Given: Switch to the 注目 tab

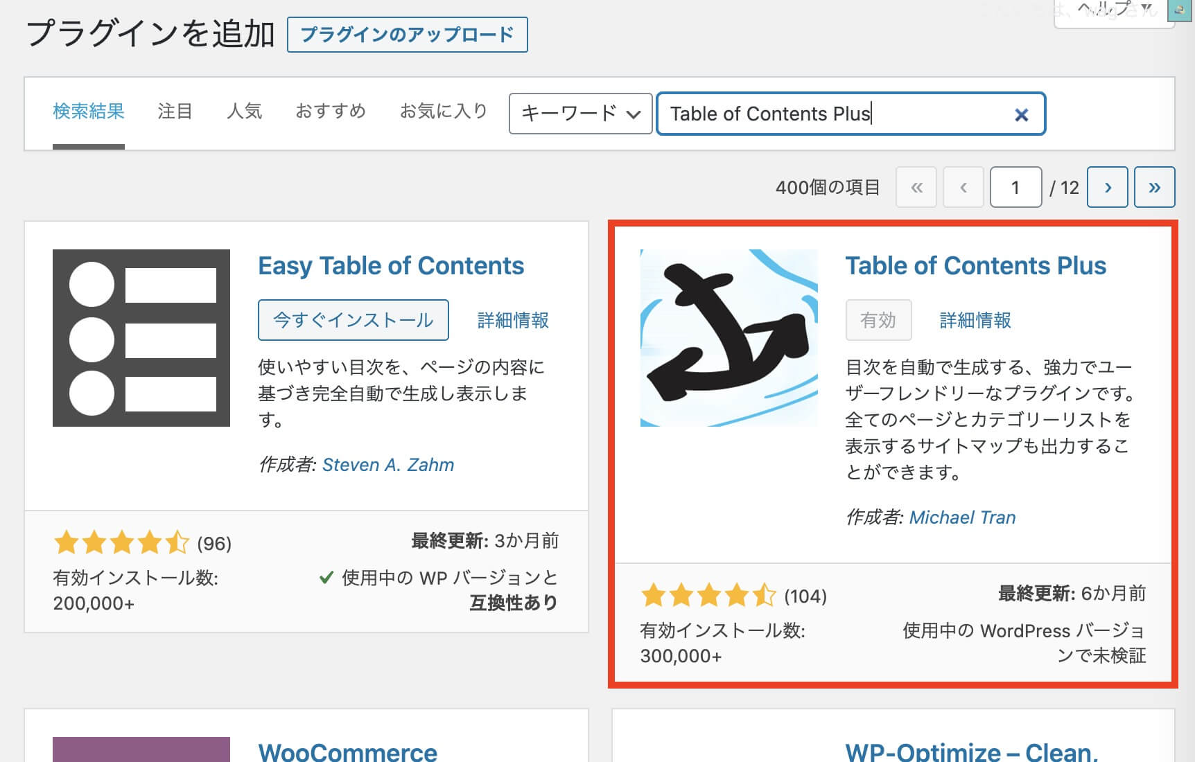Looking at the screenshot, I should pos(175,112).
